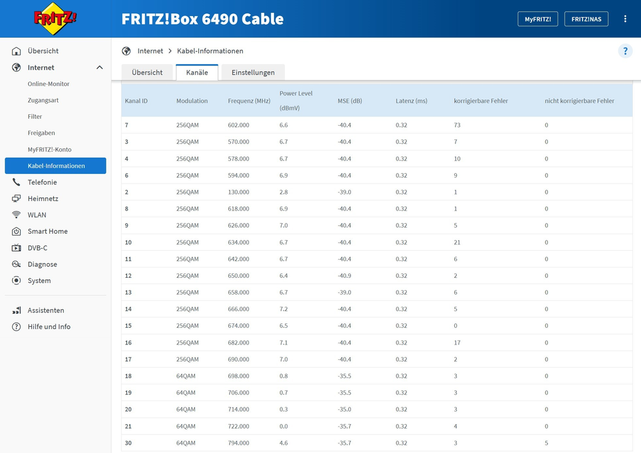
Task: Click the Diagnose icon
Action: [16, 264]
